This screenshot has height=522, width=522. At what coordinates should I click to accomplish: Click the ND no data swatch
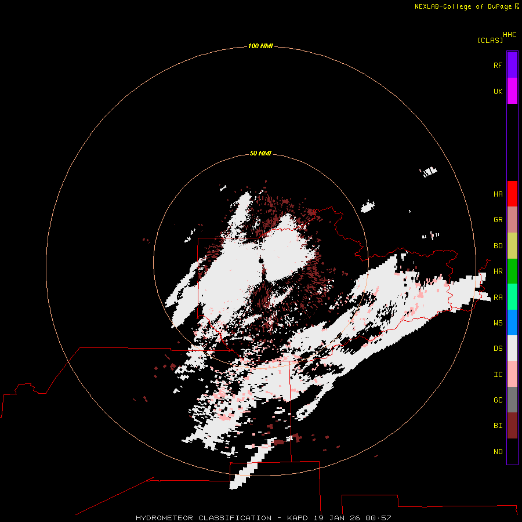pos(512,451)
